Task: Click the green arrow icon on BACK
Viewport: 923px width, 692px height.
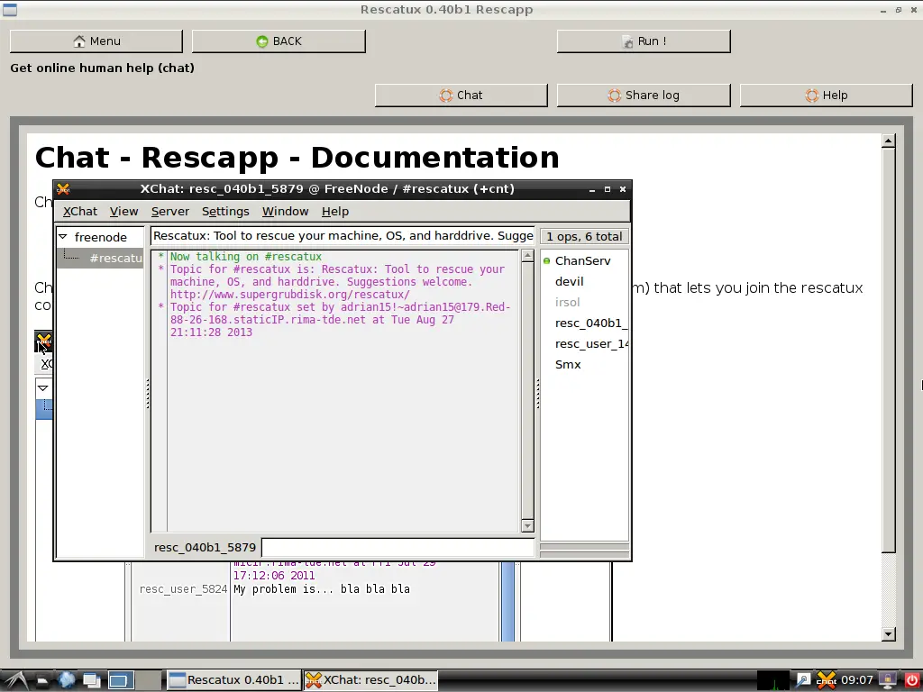Action: [x=262, y=41]
